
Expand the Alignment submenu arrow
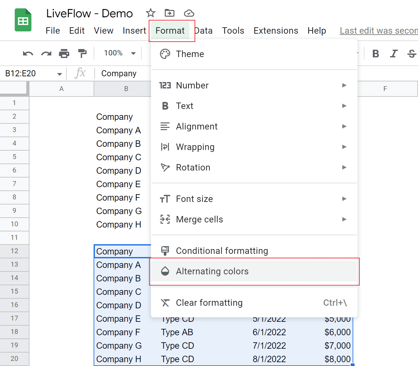(344, 126)
